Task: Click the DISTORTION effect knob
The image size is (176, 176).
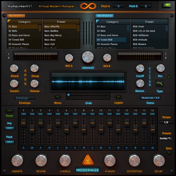Action: [134, 161]
